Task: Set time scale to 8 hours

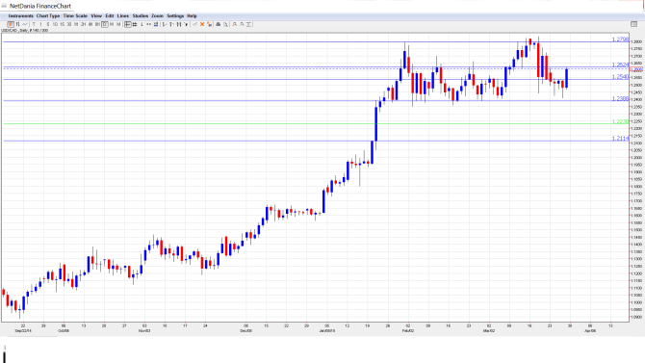Action: 97,25
